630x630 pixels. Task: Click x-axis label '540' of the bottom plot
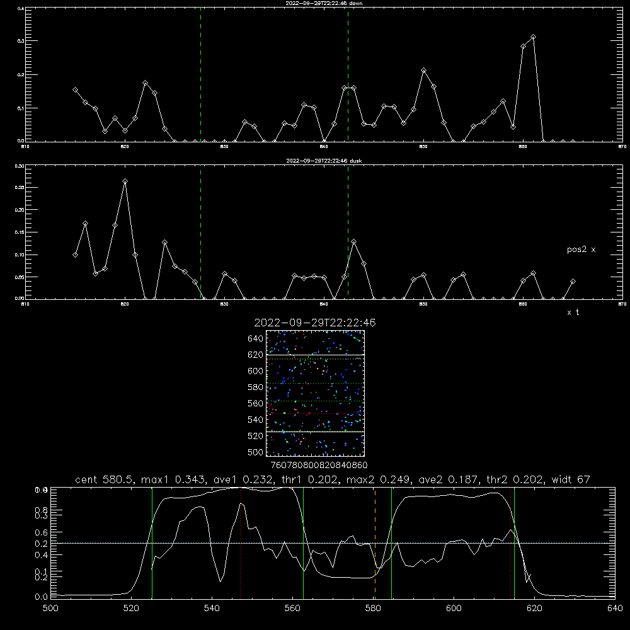(212, 609)
